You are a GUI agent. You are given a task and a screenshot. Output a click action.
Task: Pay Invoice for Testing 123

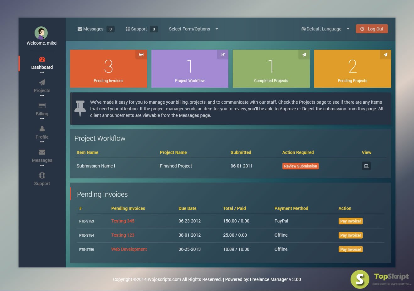click(351, 235)
